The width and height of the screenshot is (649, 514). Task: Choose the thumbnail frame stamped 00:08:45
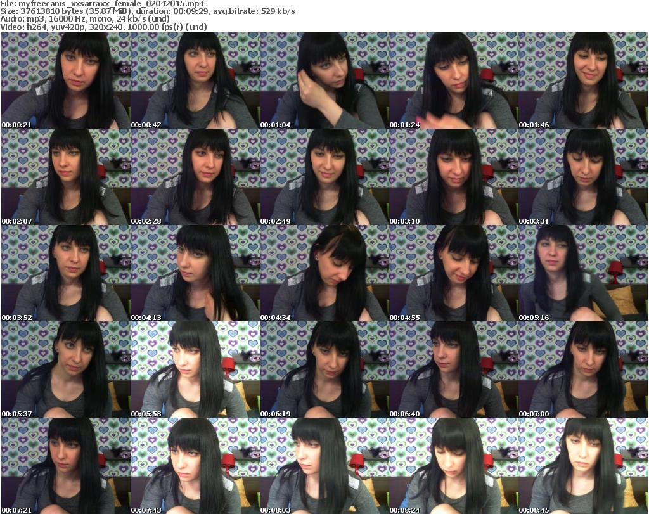[583, 466]
